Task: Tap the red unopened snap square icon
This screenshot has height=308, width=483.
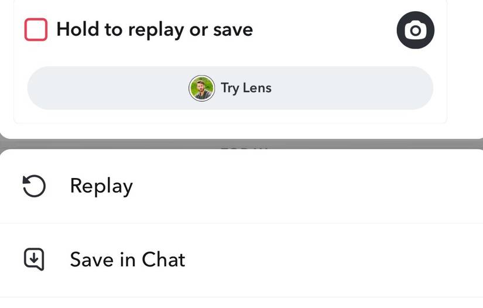Action: coord(36,30)
